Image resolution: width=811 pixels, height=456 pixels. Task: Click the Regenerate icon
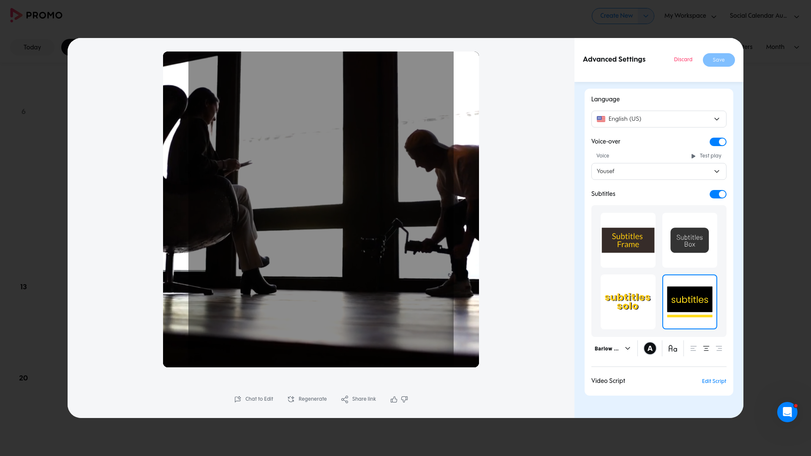pyautogui.click(x=291, y=399)
